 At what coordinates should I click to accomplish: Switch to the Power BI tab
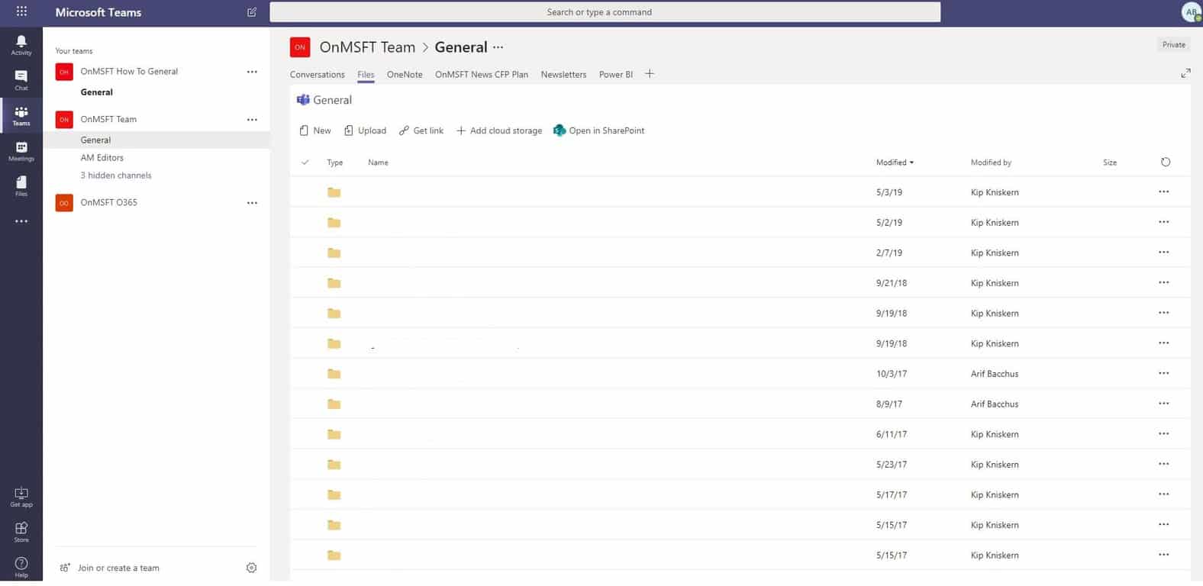coord(615,75)
